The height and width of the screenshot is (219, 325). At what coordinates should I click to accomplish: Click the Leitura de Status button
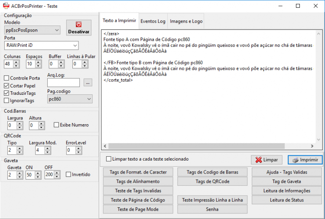point(287,200)
